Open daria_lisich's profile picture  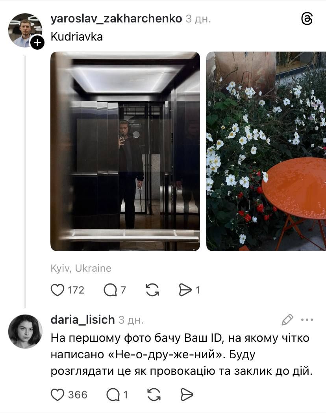point(25,331)
